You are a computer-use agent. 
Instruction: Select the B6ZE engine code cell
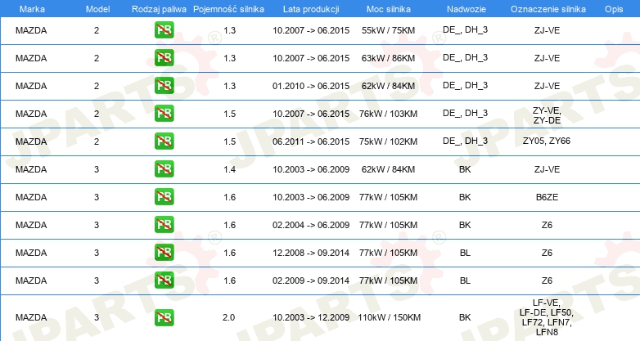547,196
